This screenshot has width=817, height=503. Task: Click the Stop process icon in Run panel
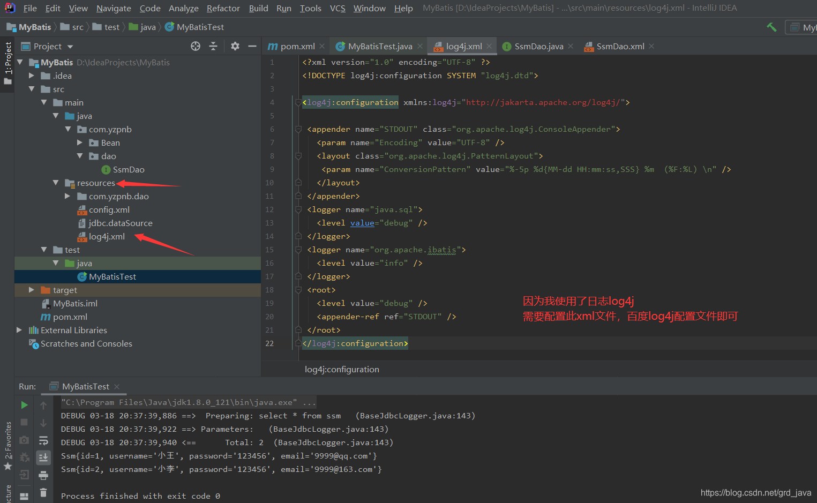click(x=24, y=422)
